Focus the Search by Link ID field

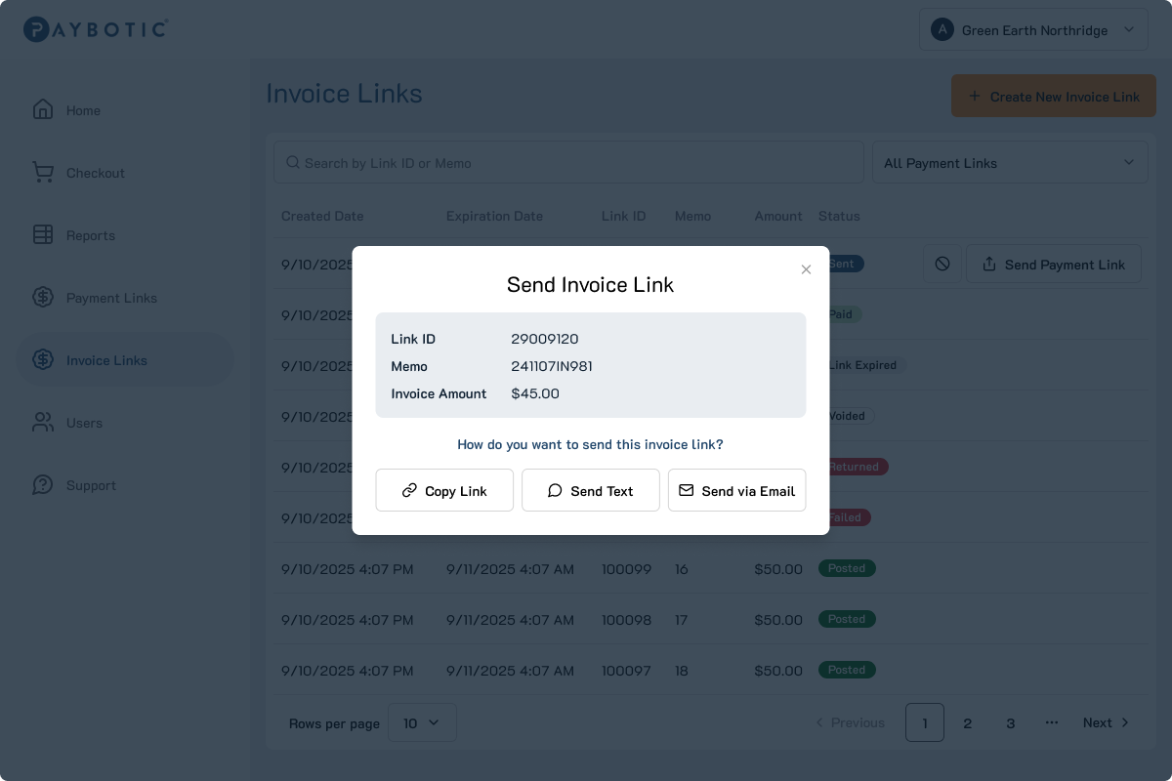(x=576, y=163)
